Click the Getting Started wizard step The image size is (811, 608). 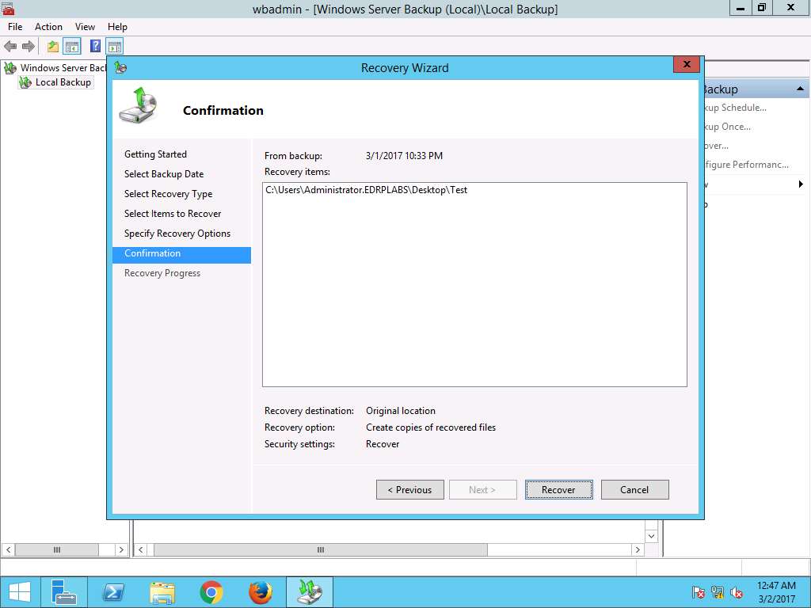(155, 154)
